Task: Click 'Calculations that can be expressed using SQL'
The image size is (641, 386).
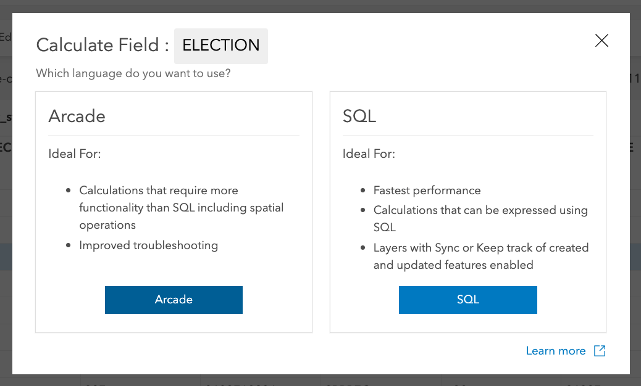Action: pos(480,210)
